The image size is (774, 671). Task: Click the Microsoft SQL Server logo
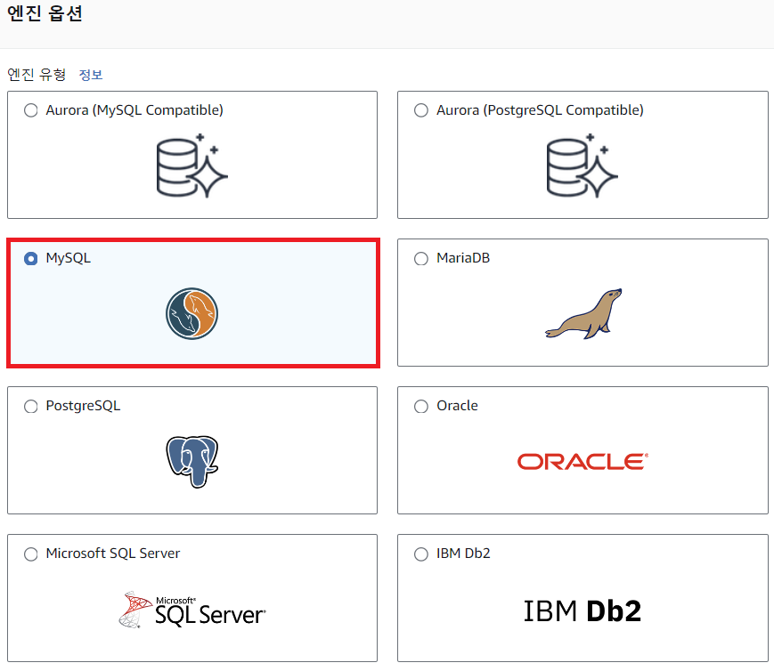tap(192, 610)
